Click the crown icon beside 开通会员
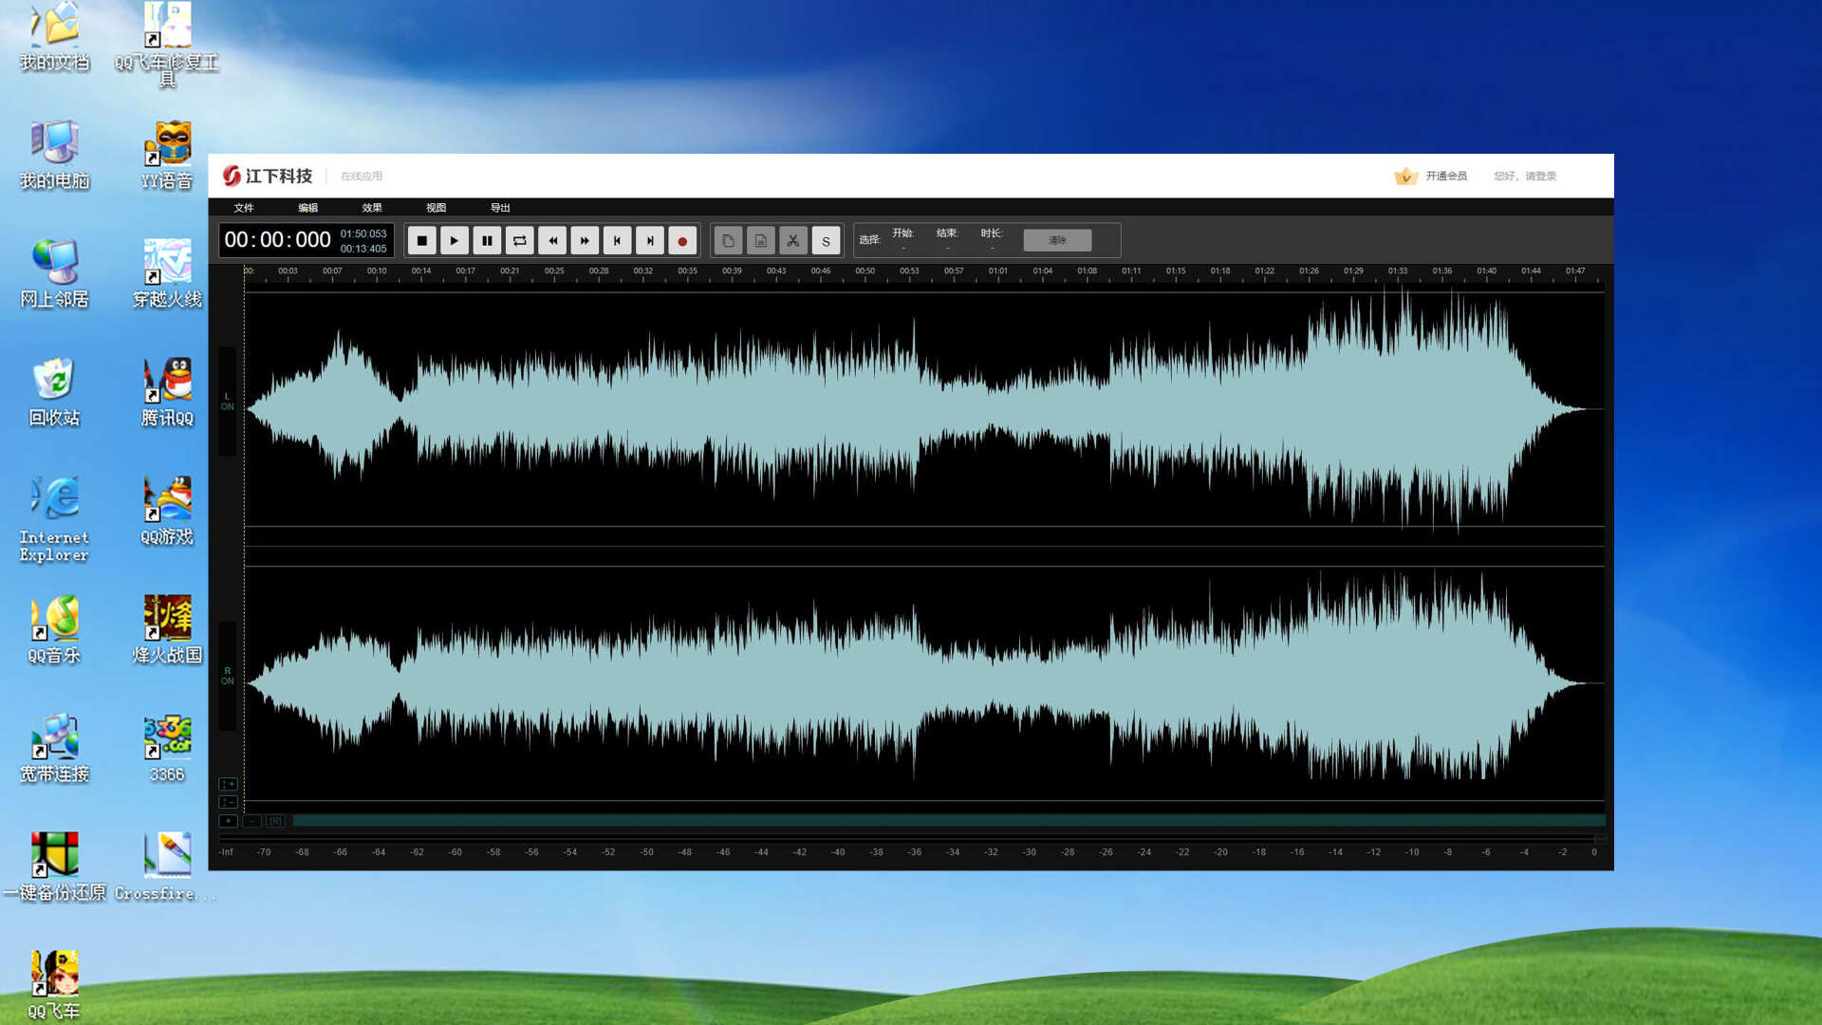Screen dimensions: 1822x1025 tap(1405, 176)
